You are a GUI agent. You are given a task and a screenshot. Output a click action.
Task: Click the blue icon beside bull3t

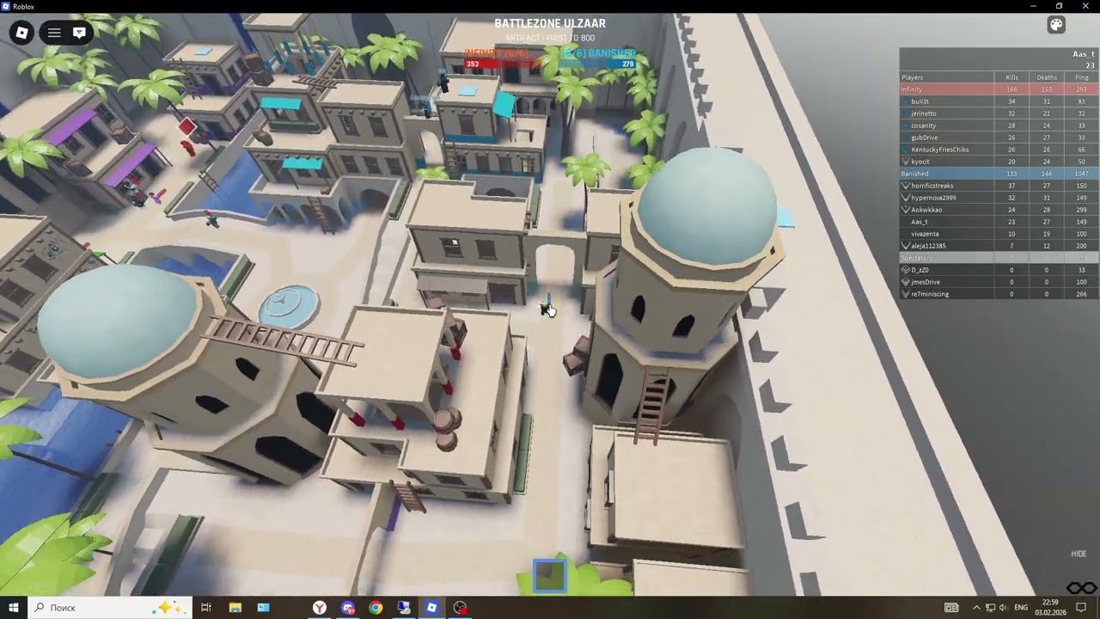point(905,101)
